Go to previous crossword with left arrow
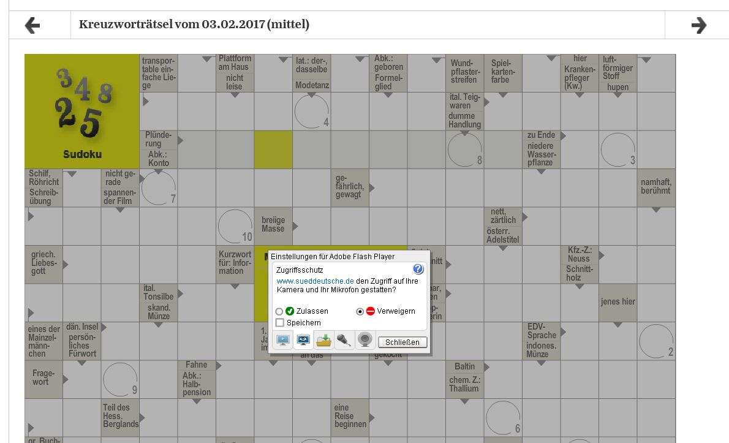The width and height of the screenshot is (729, 443). (x=32, y=25)
